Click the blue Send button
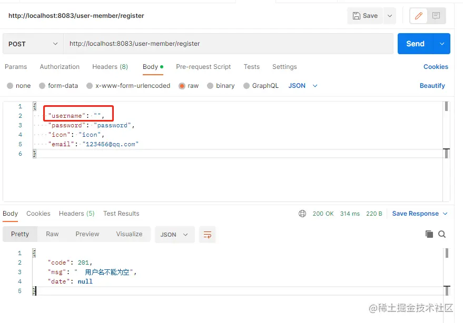463x323 pixels. tap(415, 44)
